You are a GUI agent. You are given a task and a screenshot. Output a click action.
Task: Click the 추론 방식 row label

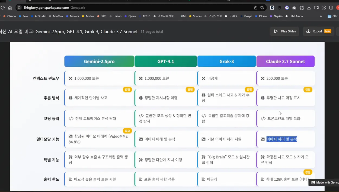click(51, 98)
